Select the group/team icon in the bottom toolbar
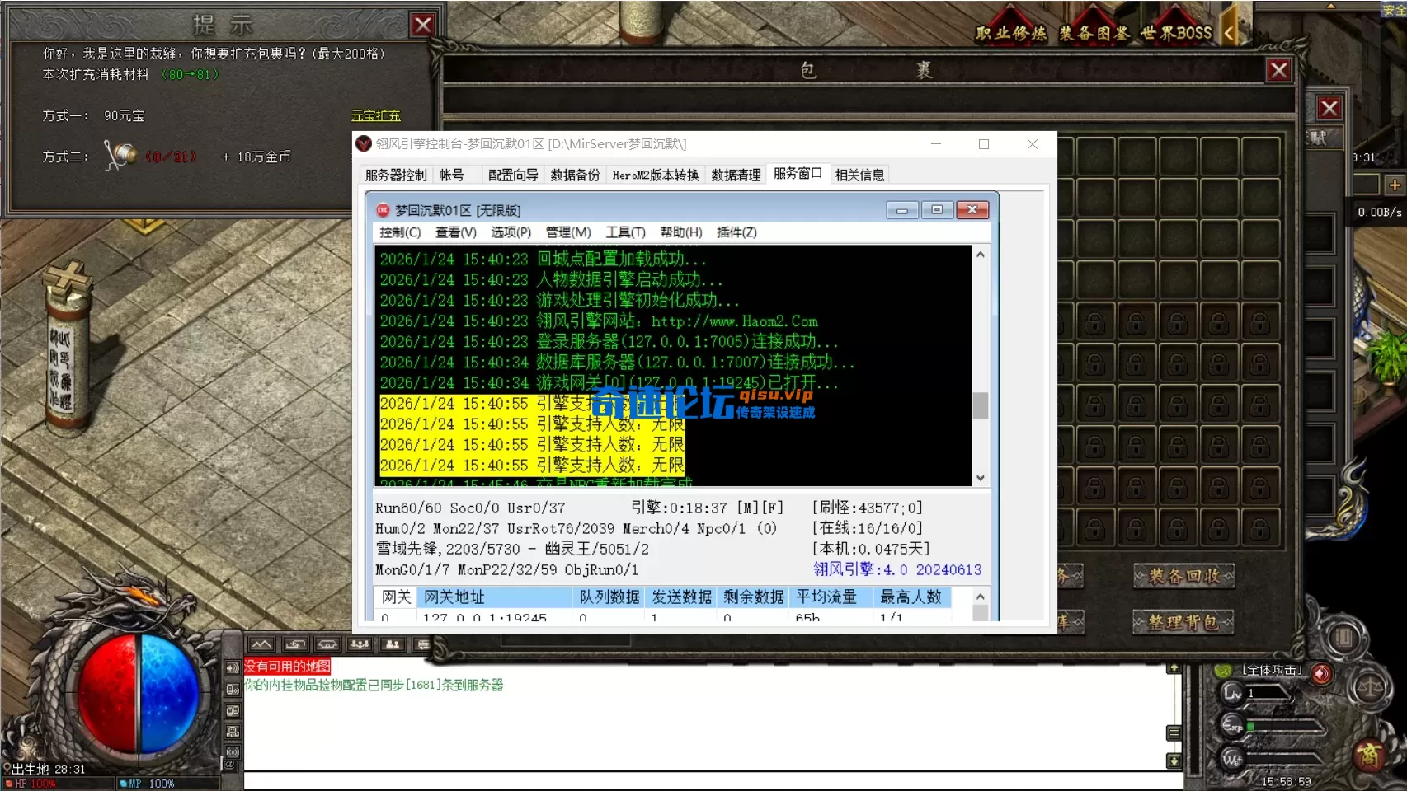 [360, 644]
